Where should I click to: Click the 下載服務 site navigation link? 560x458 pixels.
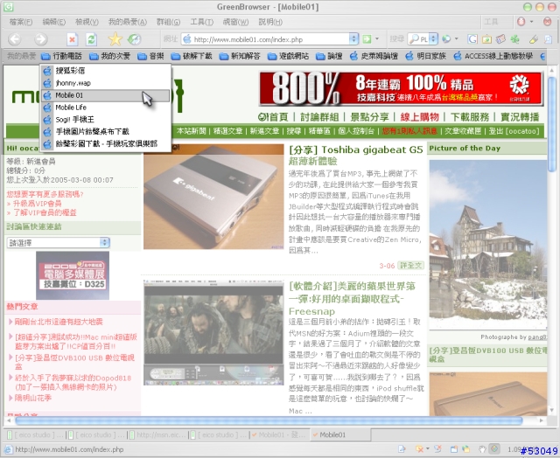click(470, 117)
